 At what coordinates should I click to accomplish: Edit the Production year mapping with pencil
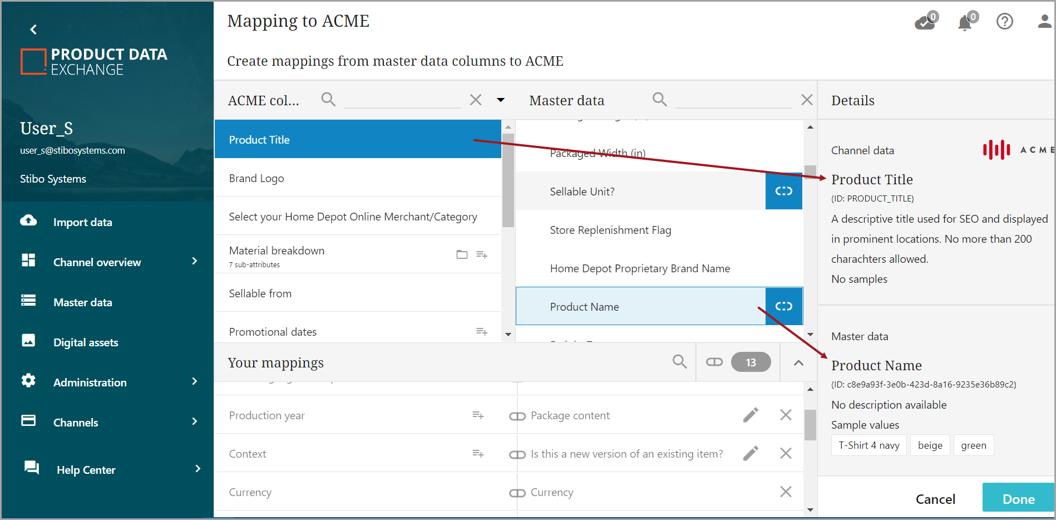[x=751, y=415]
